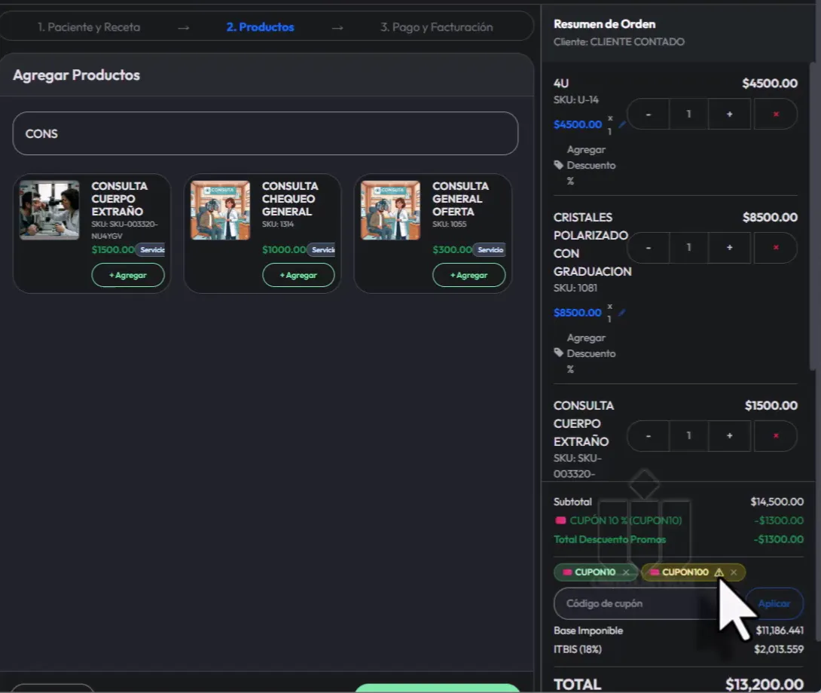
Task: Open the CONSULTA CUERPO EXTRAÑO product thumbnail
Action: [49, 210]
